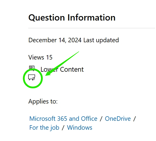Click the chat bubble with swap arrows icon

(31, 77)
